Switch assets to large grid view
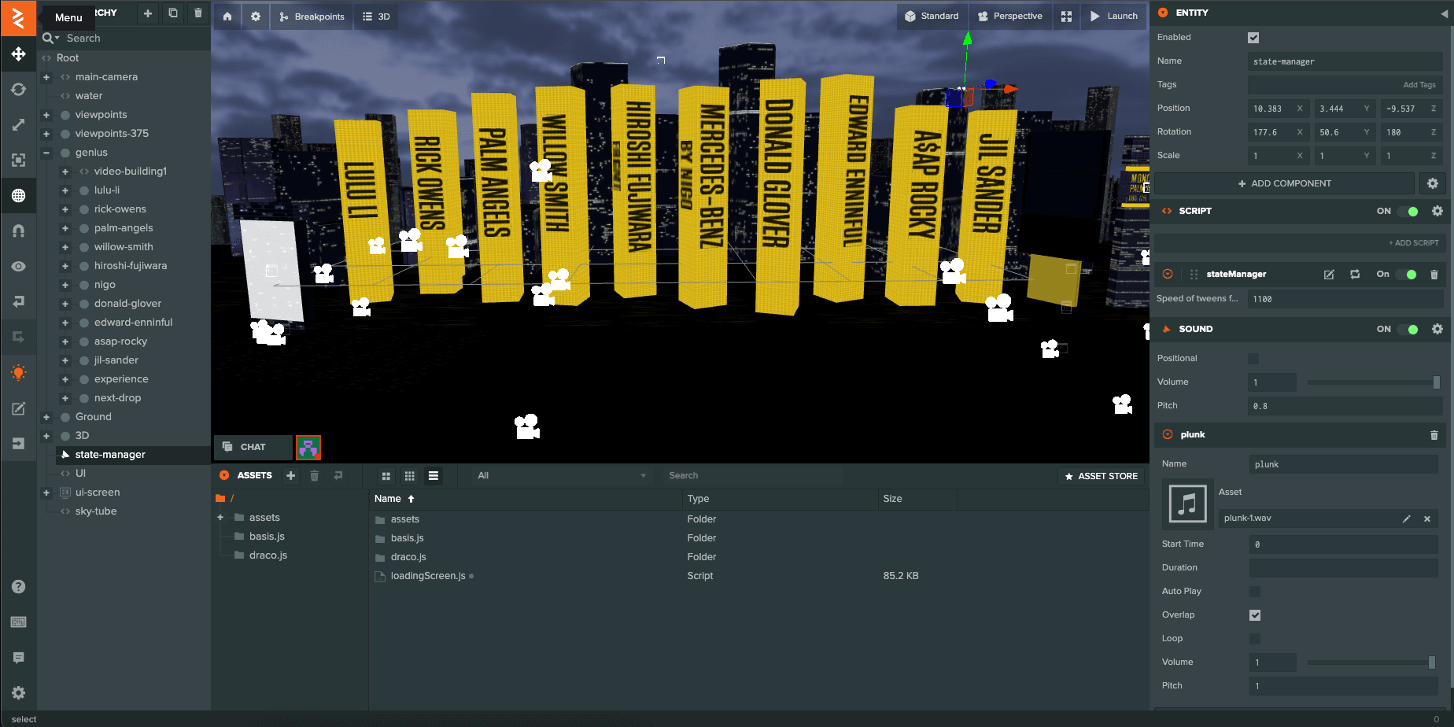 pos(386,476)
